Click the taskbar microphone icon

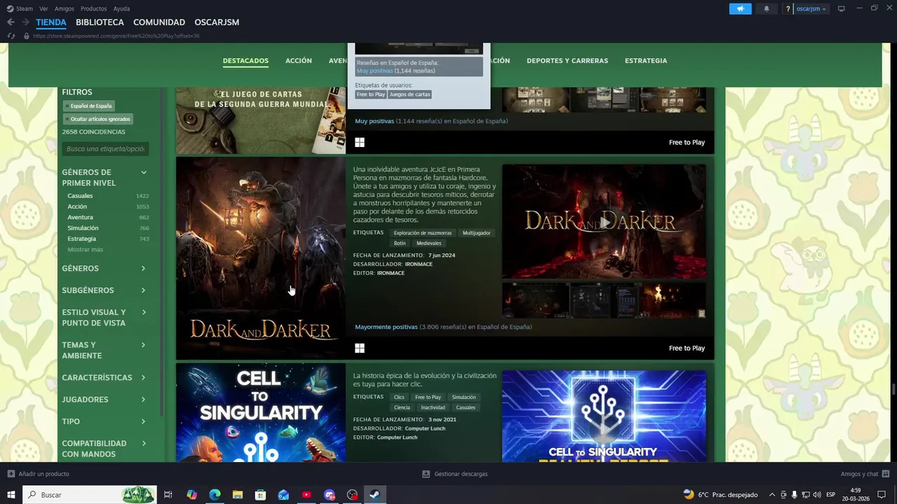tap(795, 495)
